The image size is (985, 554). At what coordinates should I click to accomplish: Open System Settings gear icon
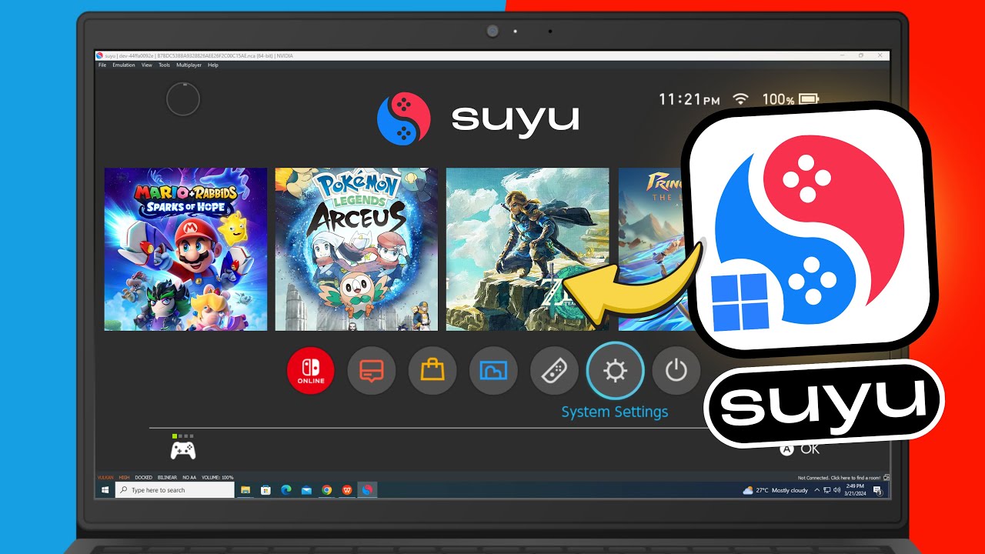615,371
